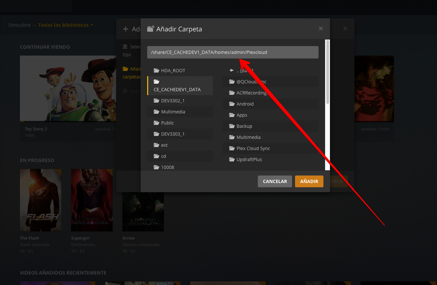Open the Supergirl poster thumbnail
Viewport: 437px width, 285px height.
coord(92,200)
